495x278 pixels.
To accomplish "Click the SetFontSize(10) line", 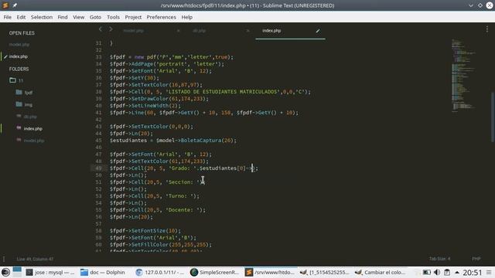I will (x=145, y=230).
